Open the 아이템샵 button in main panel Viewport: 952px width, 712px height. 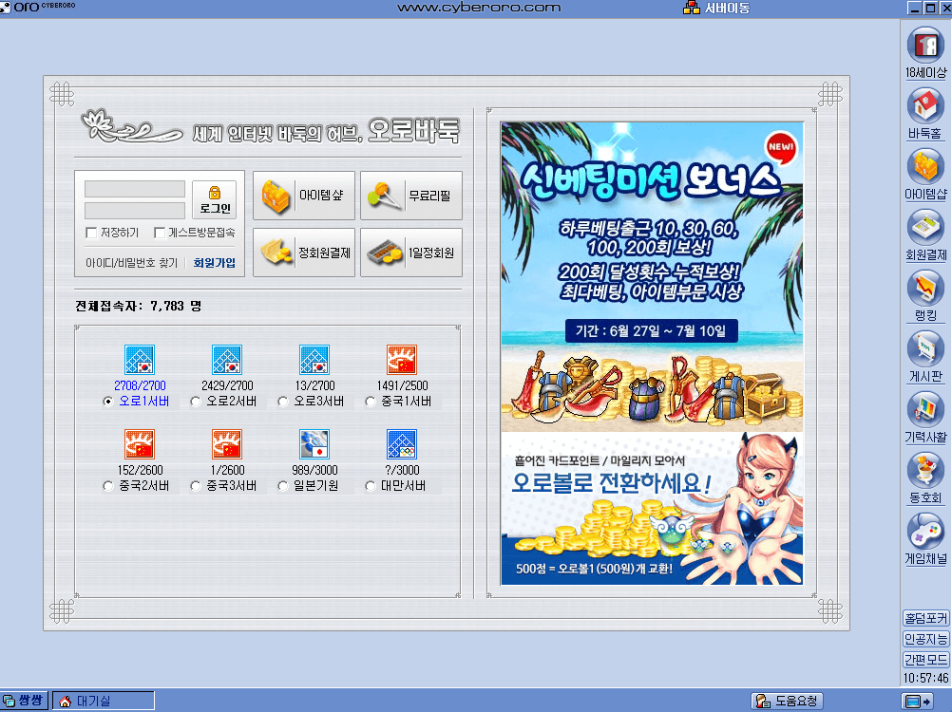point(304,196)
